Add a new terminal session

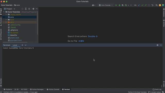[x=22, y=45]
